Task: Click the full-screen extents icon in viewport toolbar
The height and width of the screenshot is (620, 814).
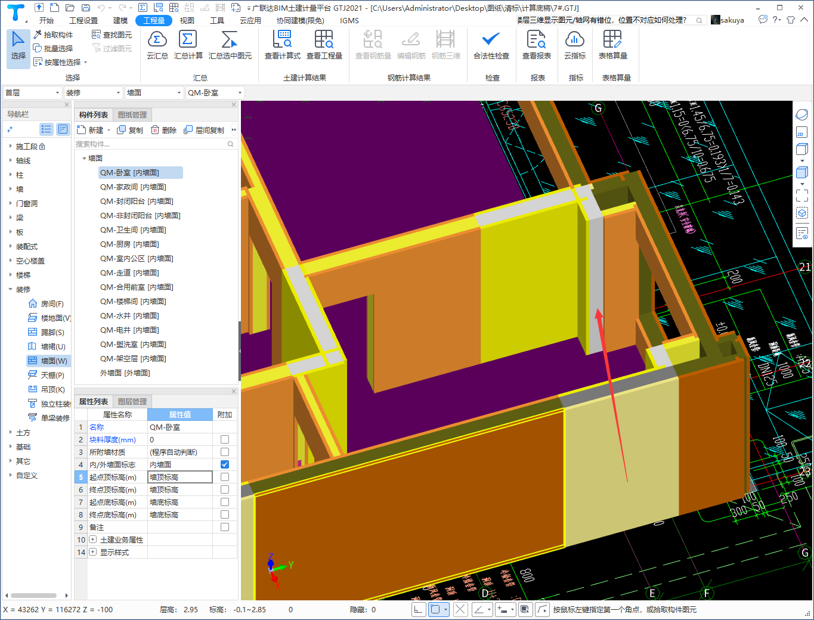Action: 802,195
